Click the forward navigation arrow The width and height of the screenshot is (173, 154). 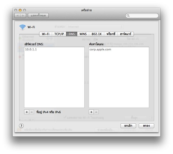coord(23,16)
